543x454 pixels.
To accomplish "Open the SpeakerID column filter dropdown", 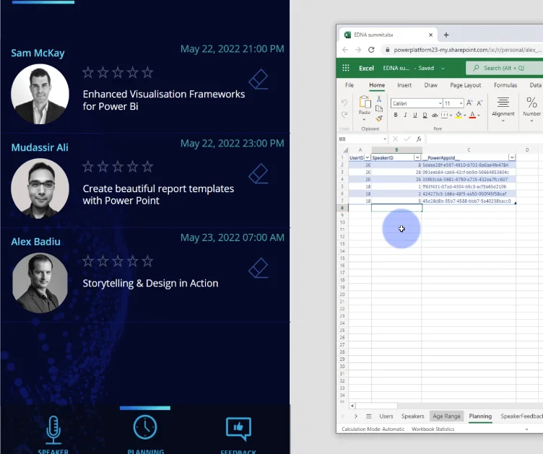I will click(417, 157).
